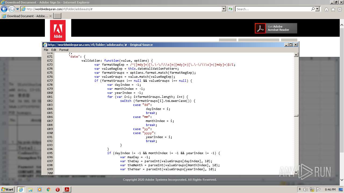Open the recent pages dropdown arrow
344x193 pixels.
(x=18, y=9)
